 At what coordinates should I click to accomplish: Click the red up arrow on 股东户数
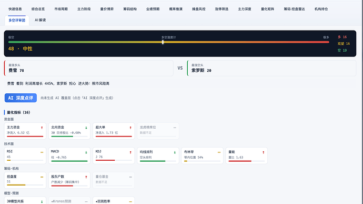pyautogui.click(x=86, y=177)
